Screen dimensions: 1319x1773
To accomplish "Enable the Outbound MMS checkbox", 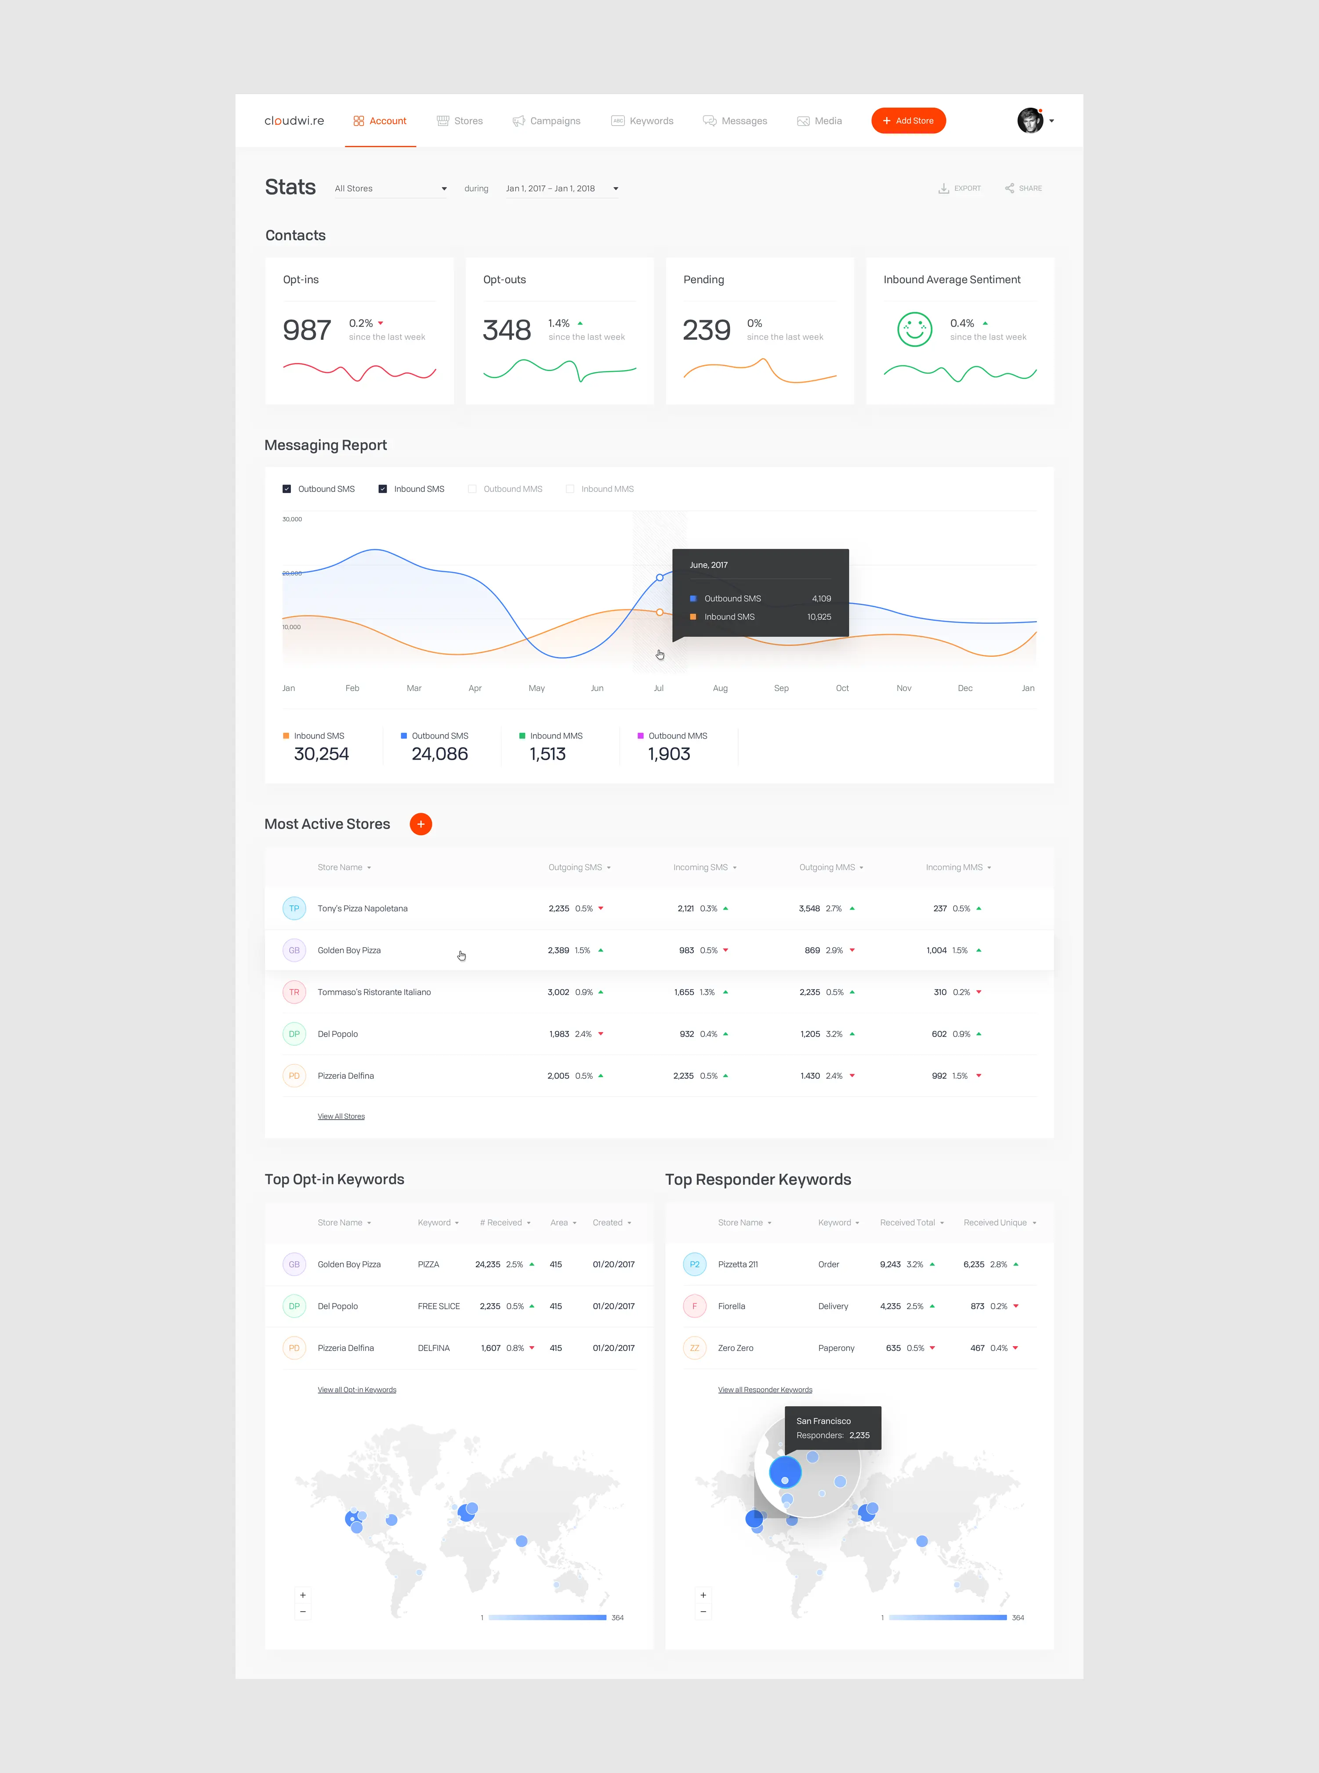I will 472,489.
